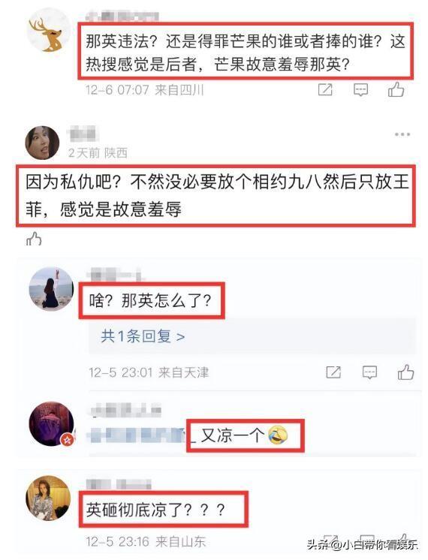Open the three-dot menu on 陕西 comment
The width and height of the screenshot is (428, 560).
(x=402, y=134)
